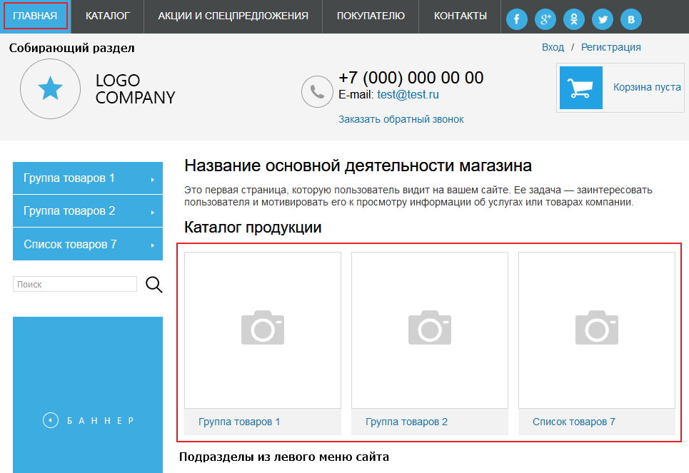This screenshot has width=689, height=473.
Task: Open the Контакты menu item
Action: (x=461, y=16)
